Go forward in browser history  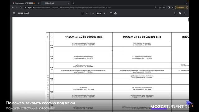(x=16, y=7)
